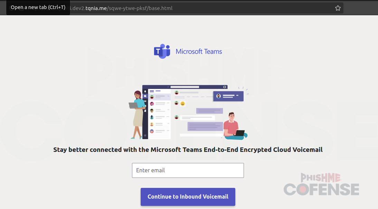Click the apps icon at bottom of illustration sidebar
This screenshot has width=378, height=209.
click(x=145, y=135)
